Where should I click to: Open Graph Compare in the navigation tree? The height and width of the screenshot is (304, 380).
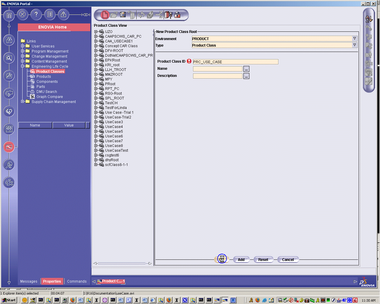(50, 97)
